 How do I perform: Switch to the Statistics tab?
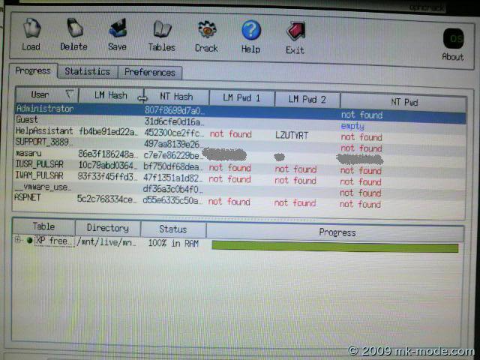pyautogui.click(x=87, y=72)
